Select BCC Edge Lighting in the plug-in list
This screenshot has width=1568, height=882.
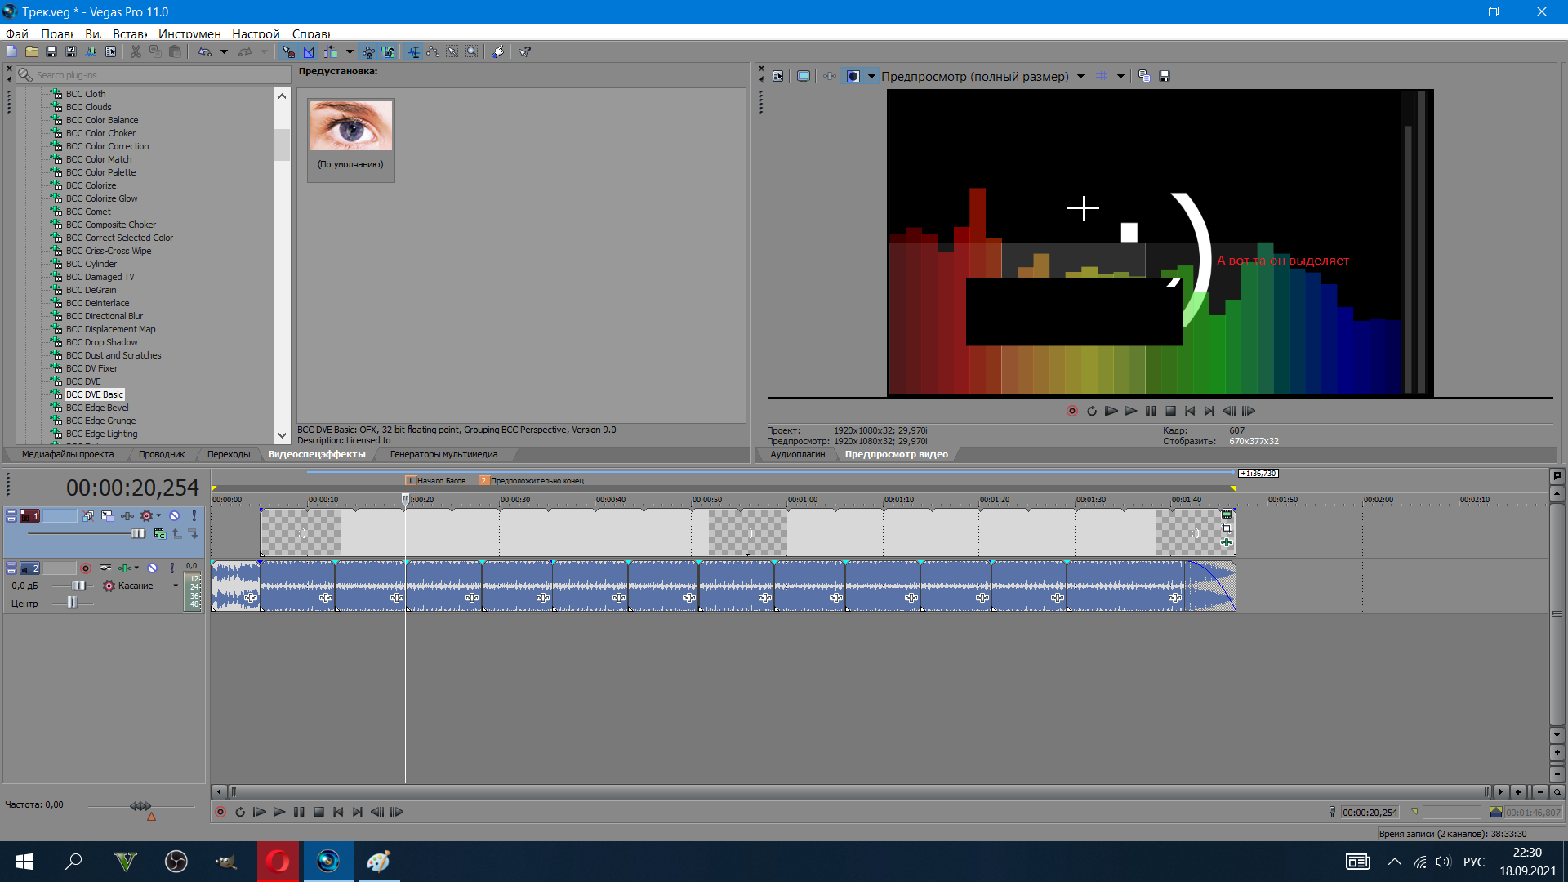tap(101, 434)
